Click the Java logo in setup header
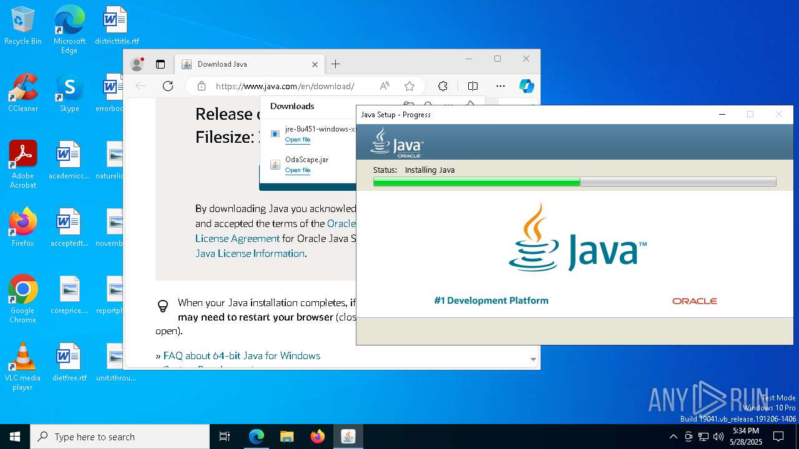Image resolution: width=799 pixels, height=449 pixels. click(397, 142)
